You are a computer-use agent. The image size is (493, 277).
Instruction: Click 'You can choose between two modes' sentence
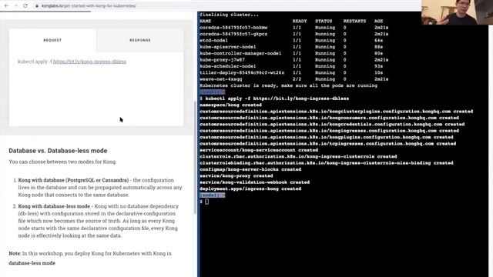[62, 162]
